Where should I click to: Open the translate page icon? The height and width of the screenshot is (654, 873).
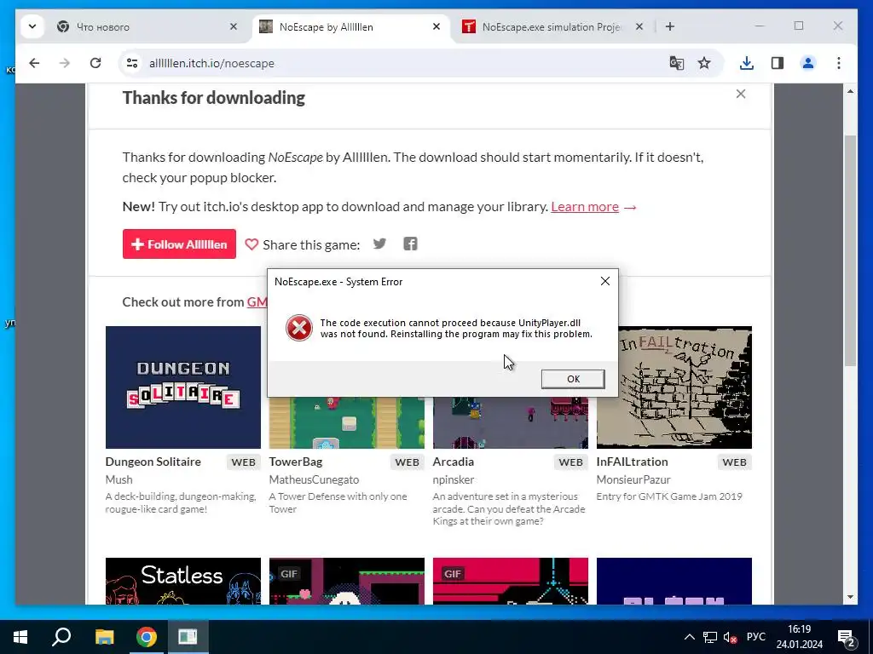point(676,63)
